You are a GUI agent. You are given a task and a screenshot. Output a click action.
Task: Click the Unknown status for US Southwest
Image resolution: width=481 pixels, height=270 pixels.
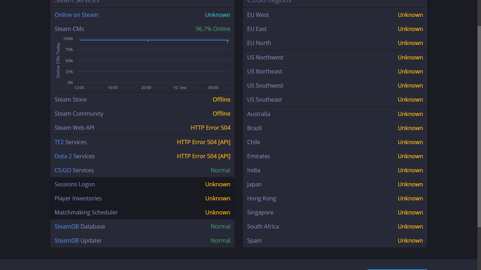pyautogui.click(x=410, y=85)
